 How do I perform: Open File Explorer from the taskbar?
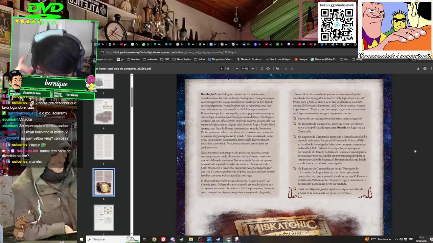pyautogui.click(x=191, y=239)
